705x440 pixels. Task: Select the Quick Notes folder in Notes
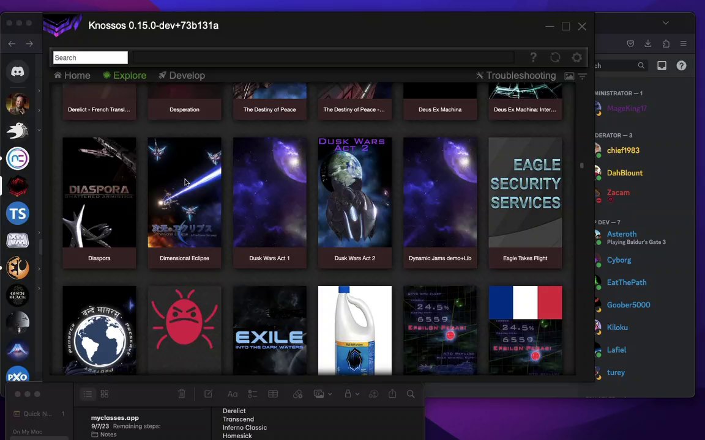coord(39,414)
